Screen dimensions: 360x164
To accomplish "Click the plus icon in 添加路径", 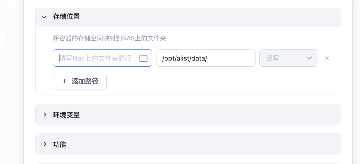I will coord(64,81).
